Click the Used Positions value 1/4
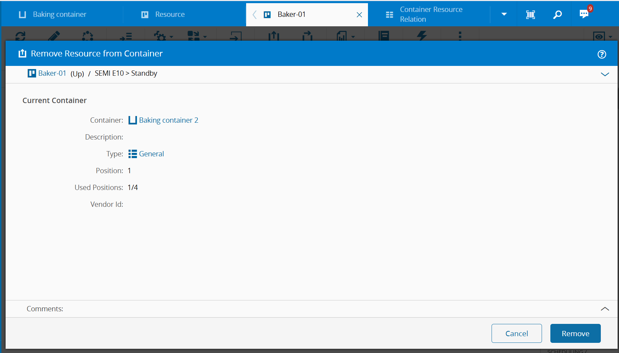The image size is (619, 353). click(x=133, y=188)
